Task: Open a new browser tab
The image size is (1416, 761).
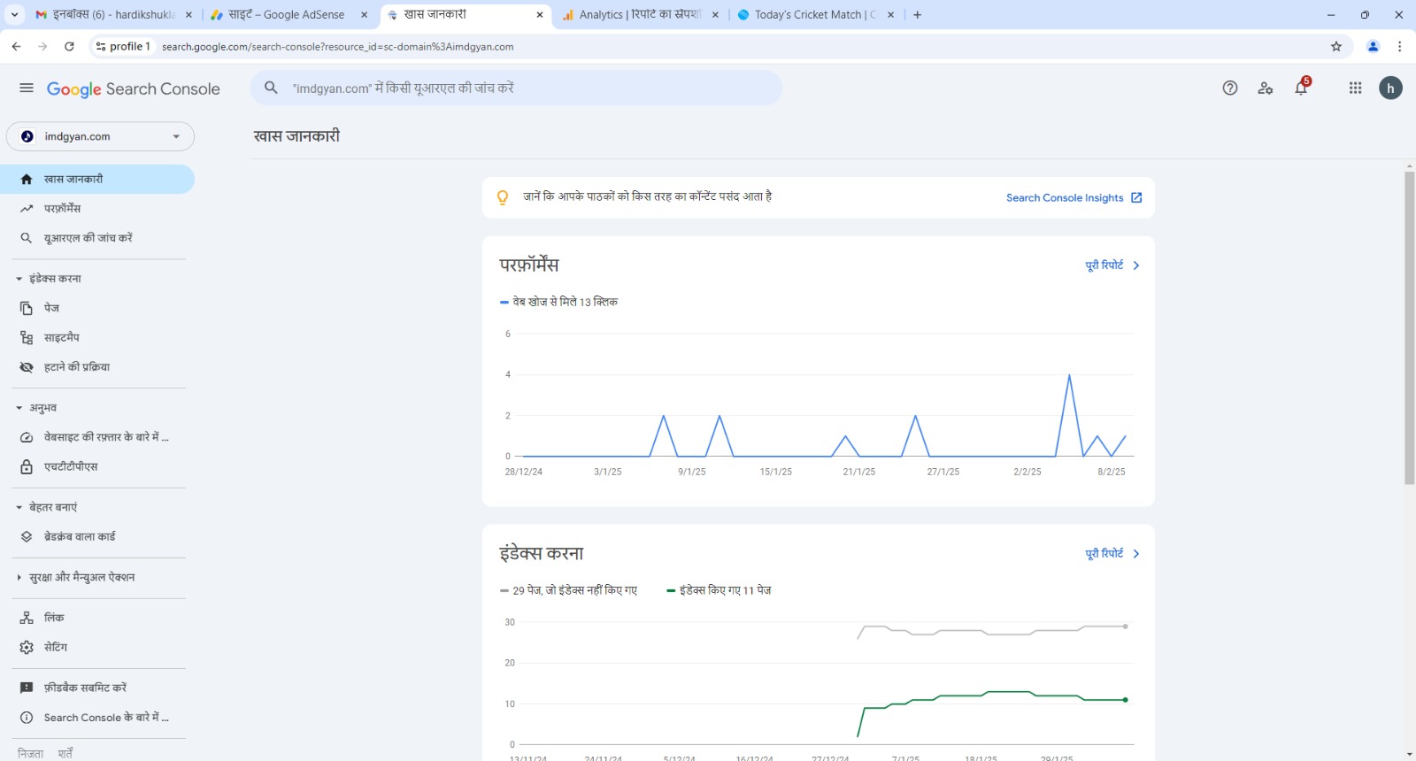Action: [x=917, y=15]
